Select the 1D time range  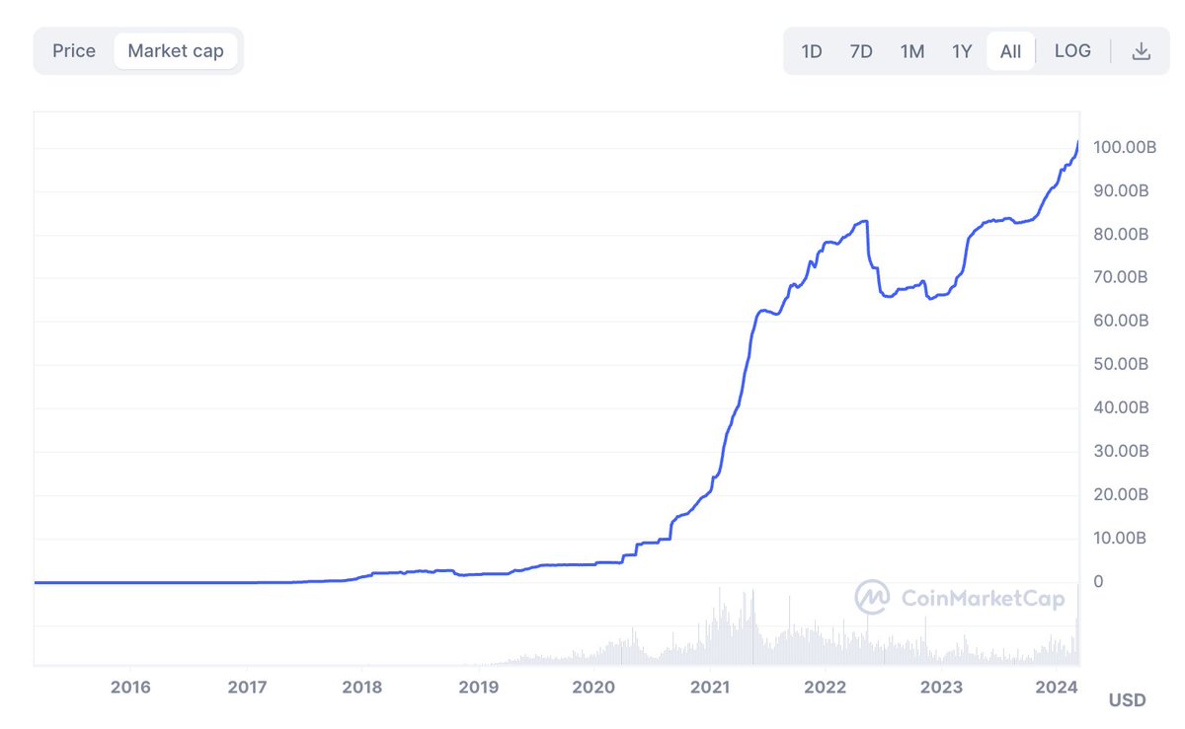(x=811, y=50)
